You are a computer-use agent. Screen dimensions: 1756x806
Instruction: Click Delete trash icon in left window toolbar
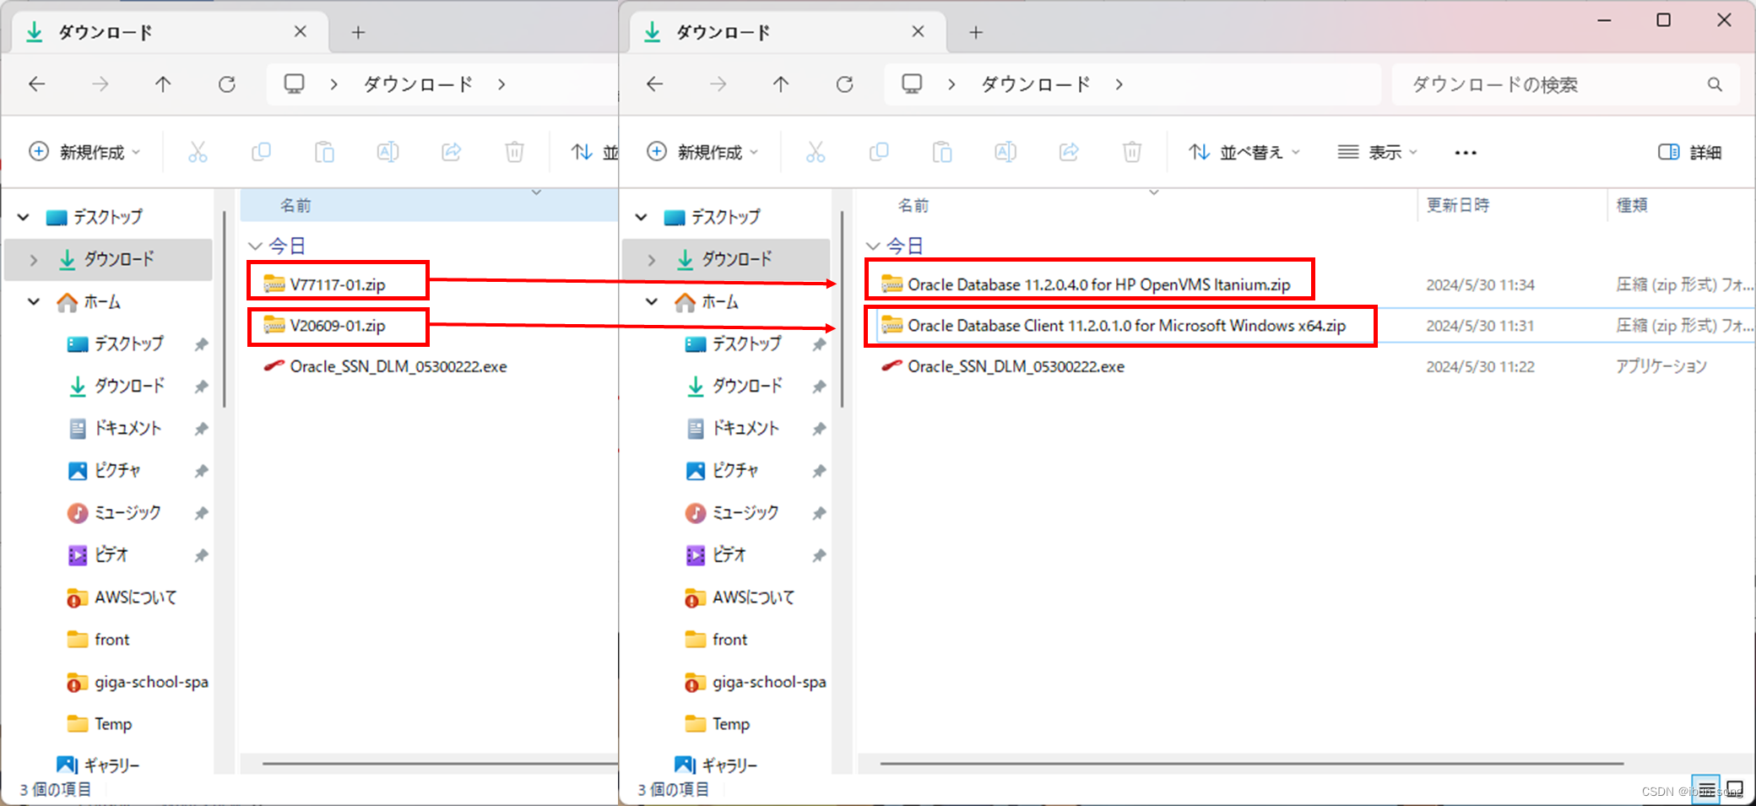coord(514,152)
